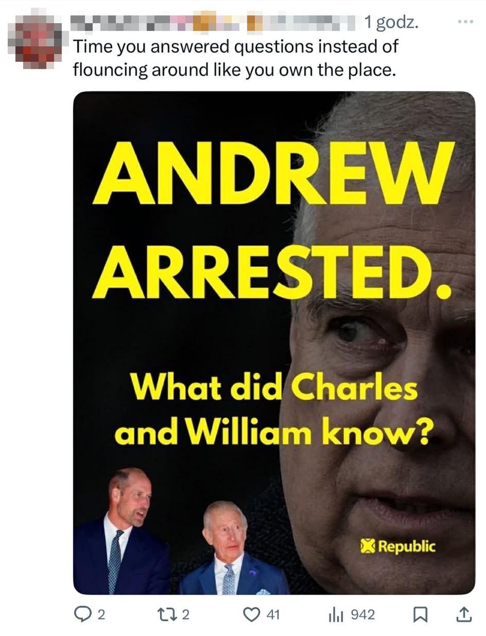The image size is (486, 636).
Task: Open view analytics bar chart icon
Action: [336, 614]
